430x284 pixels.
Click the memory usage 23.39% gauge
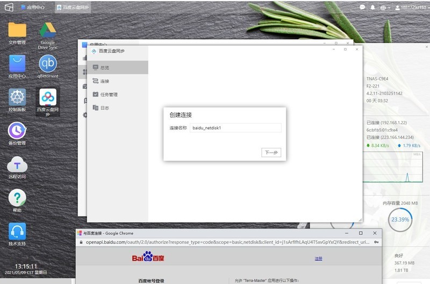pos(400,220)
